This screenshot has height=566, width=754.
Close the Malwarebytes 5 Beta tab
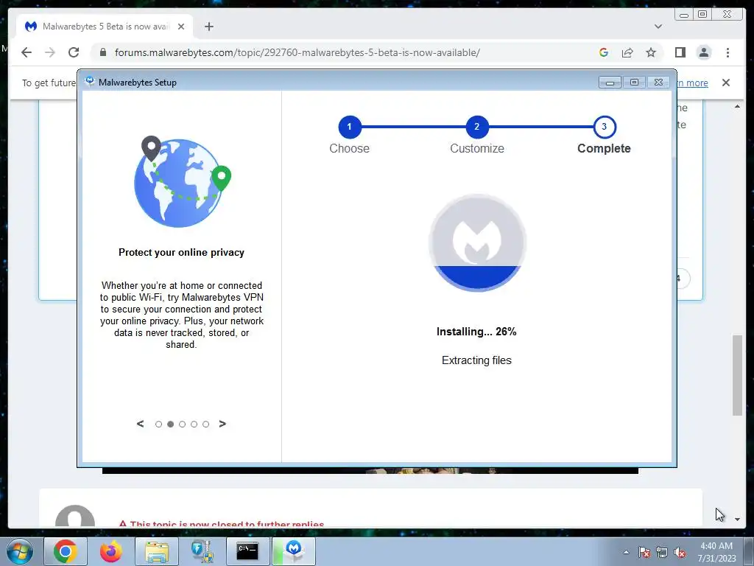(181, 27)
